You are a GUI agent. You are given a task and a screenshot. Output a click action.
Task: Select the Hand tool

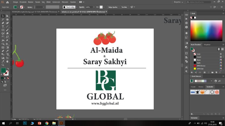(x=7, y=61)
